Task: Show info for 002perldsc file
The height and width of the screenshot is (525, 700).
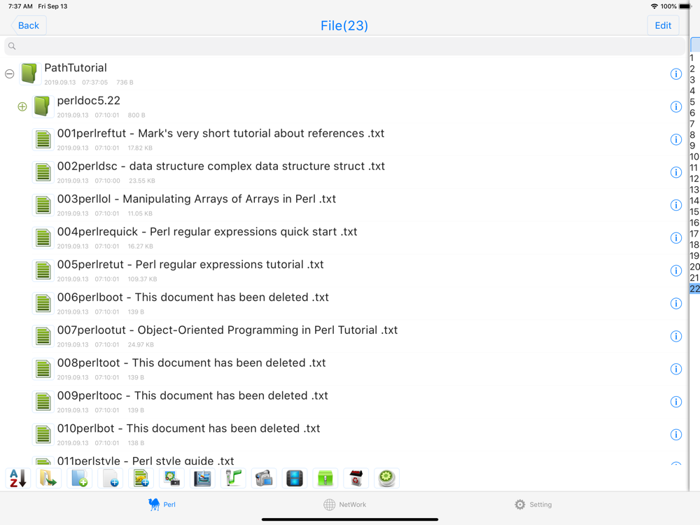Action: pos(676,172)
